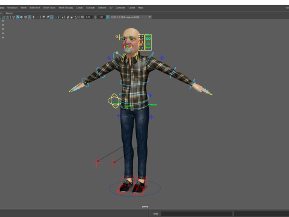Open the Panels menu in viewport
This screenshot has width=289, height=217.
click(9, 13)
